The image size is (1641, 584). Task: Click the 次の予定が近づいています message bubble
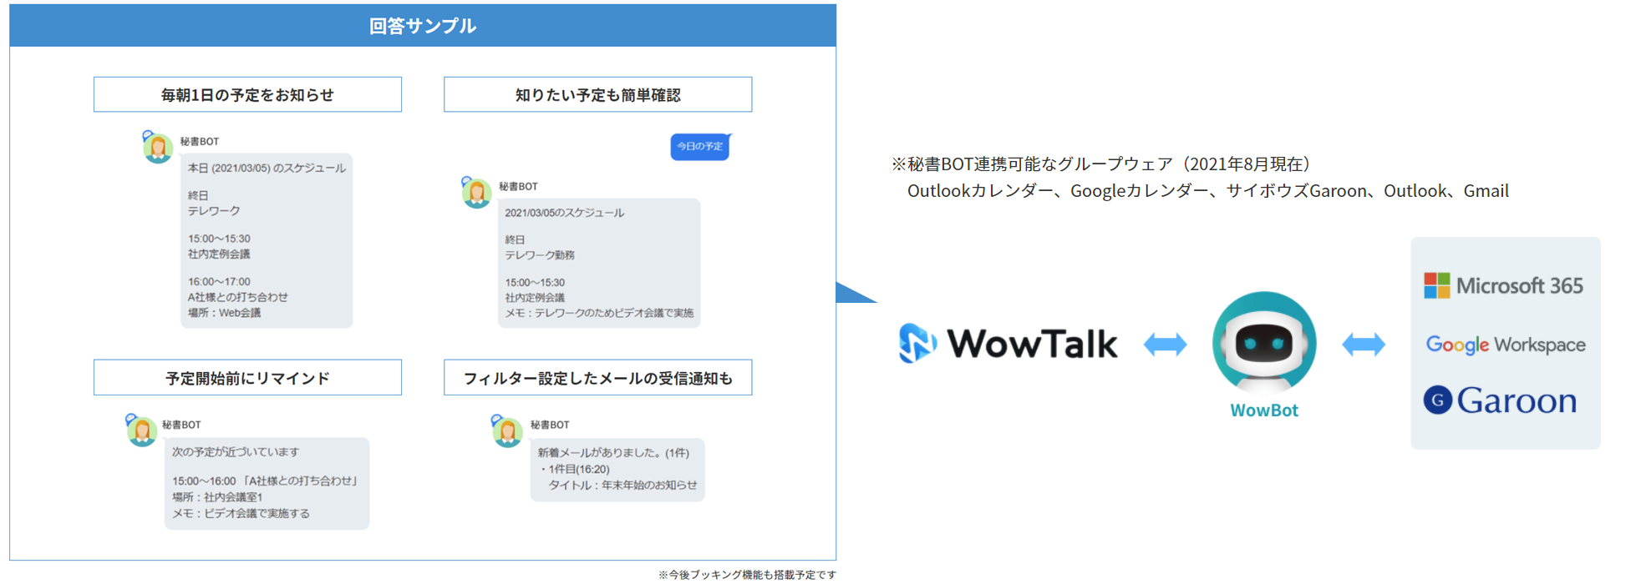coord(267,484)
